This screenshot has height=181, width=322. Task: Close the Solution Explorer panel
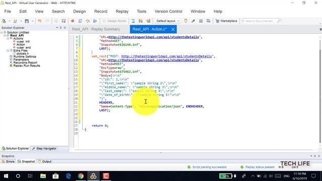65,28
